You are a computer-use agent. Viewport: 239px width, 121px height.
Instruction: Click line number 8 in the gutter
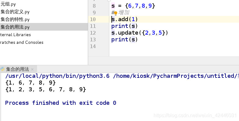point(94,6)
